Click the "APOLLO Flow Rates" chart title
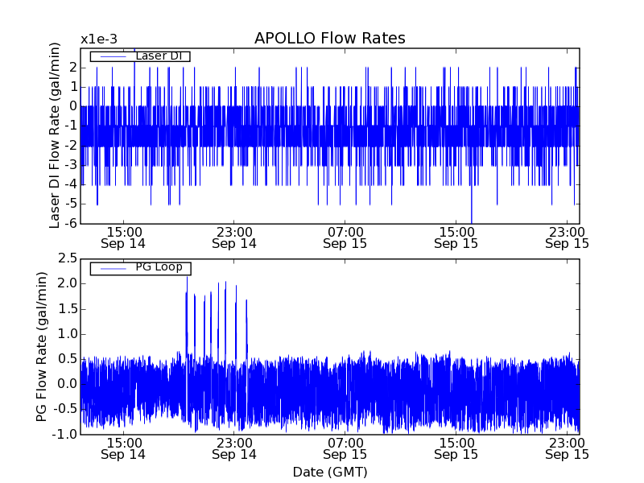The width and height of the screenshot is (644, 483). pyautogui.click(x=329, y=39)
